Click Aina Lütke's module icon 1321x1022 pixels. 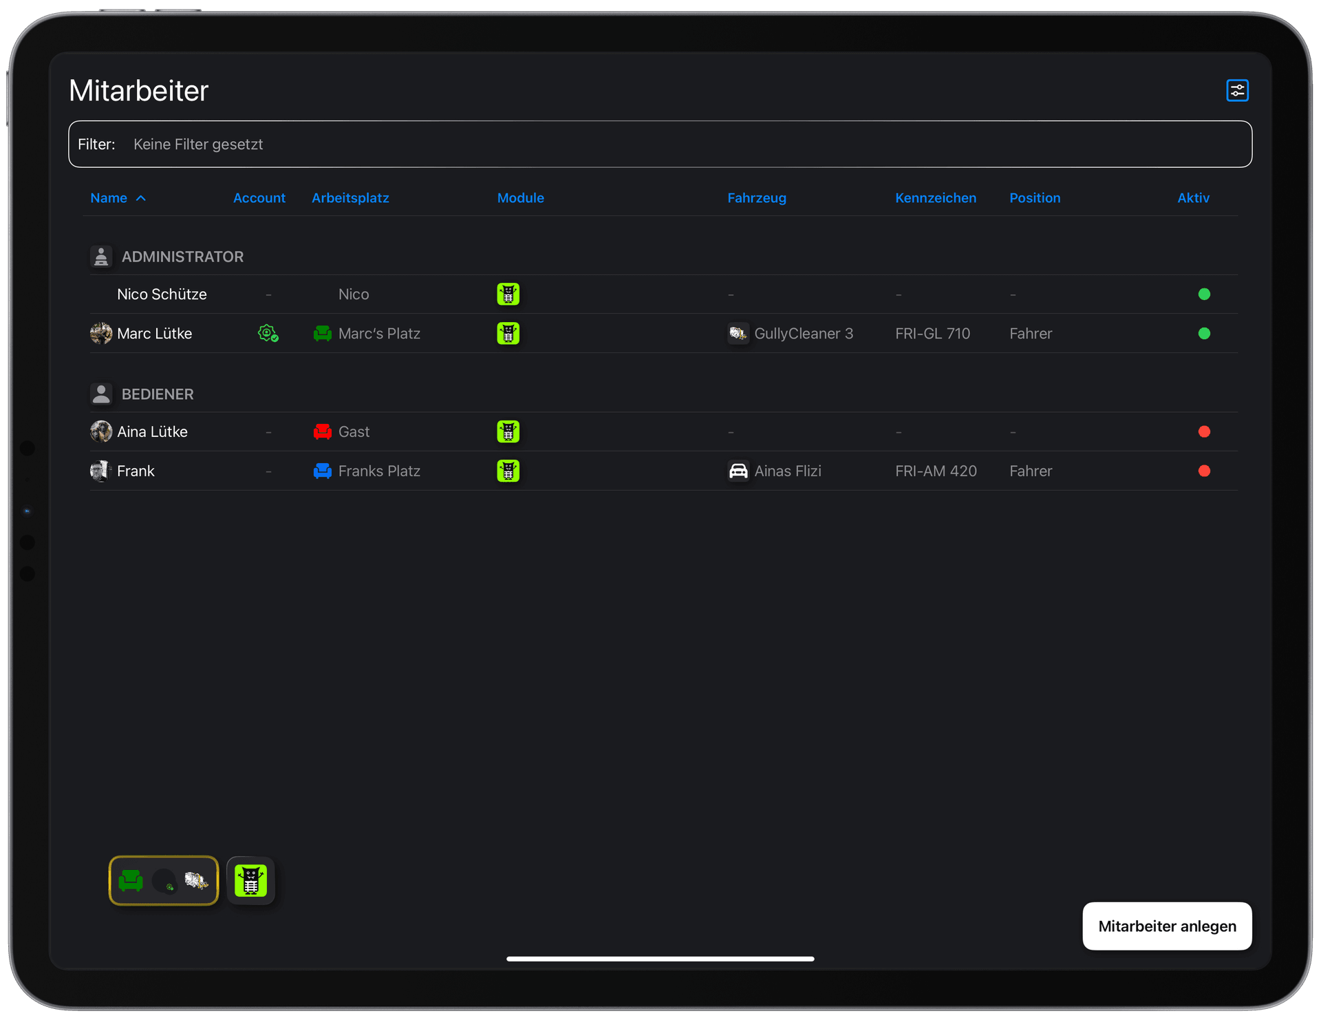[x=508, y=432]
